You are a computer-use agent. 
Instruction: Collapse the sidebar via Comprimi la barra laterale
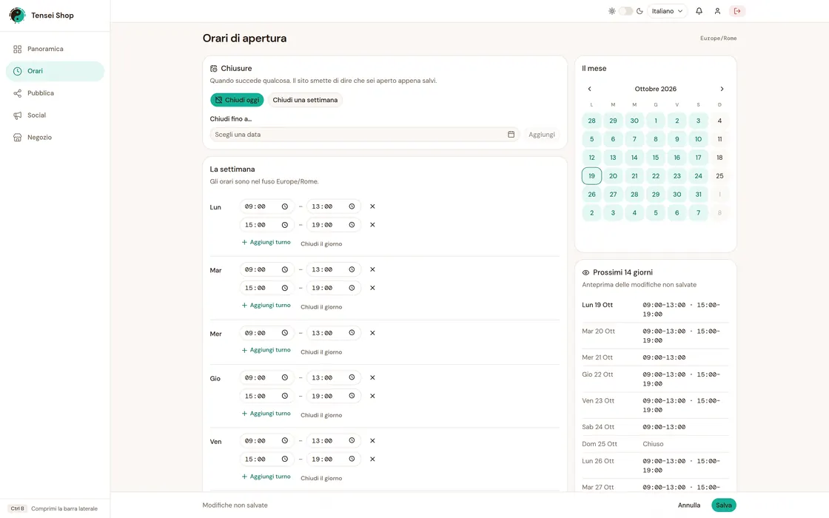click(x=54, y=508)
